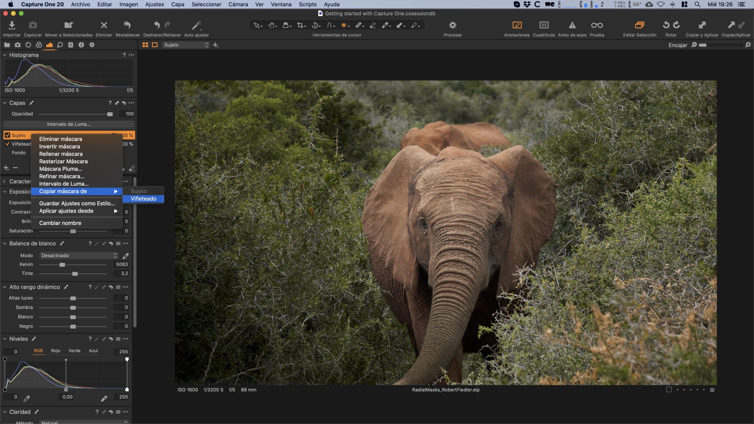Click the viewer zoom slider near Encajar
The image size is (754, 424).
click(703, 45)
